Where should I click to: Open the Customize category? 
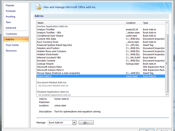[x=11, y=34]
